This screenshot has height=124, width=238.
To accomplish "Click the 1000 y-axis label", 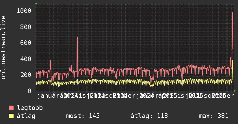I will (x=24, y=11).
